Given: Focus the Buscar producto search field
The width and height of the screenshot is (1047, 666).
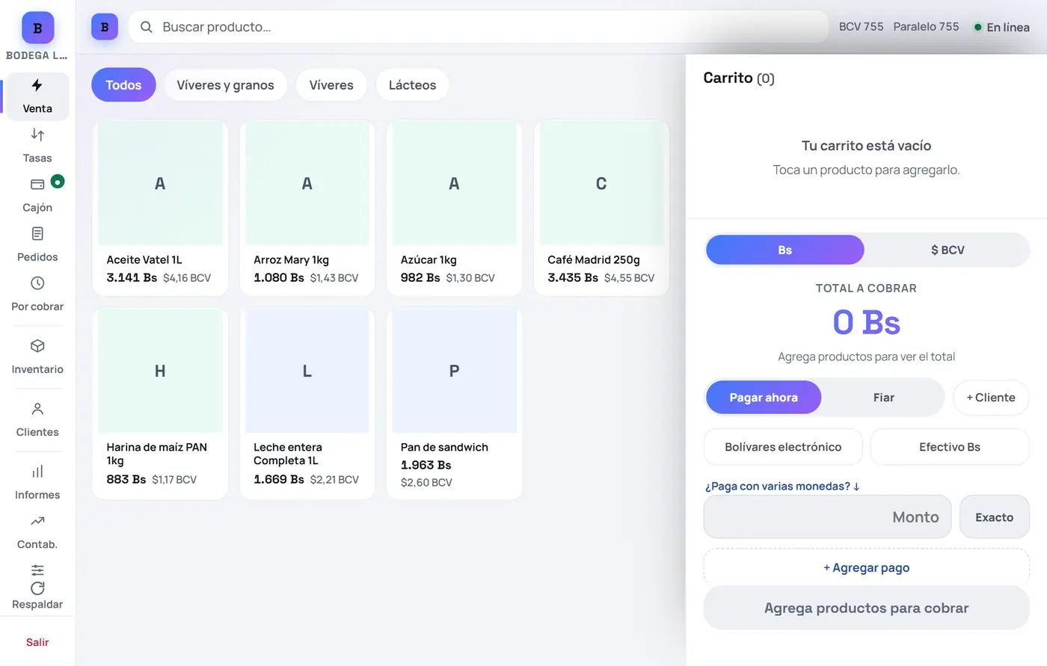Looking at the screenshot, I should click(479, 27).
